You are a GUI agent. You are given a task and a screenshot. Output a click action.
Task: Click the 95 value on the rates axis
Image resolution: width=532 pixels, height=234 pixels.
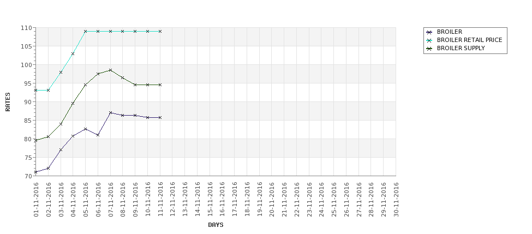(x=29, y=83)
